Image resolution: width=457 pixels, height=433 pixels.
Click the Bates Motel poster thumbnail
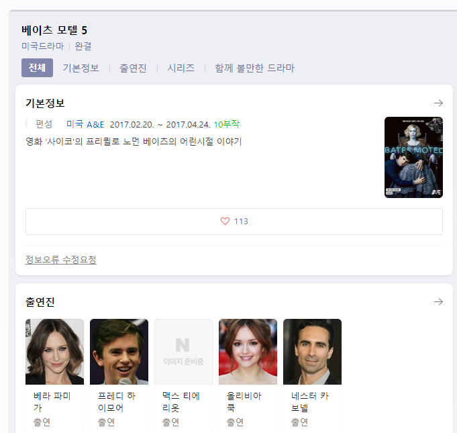(413, 157)
